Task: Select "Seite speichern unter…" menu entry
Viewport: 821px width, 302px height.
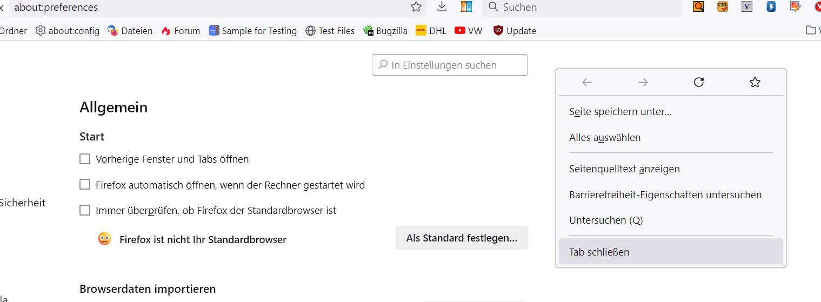Action: click(x=620, y=112)
